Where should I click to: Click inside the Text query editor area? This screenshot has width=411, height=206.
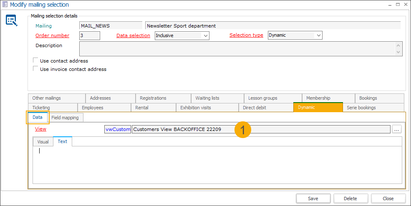[217, 165]
